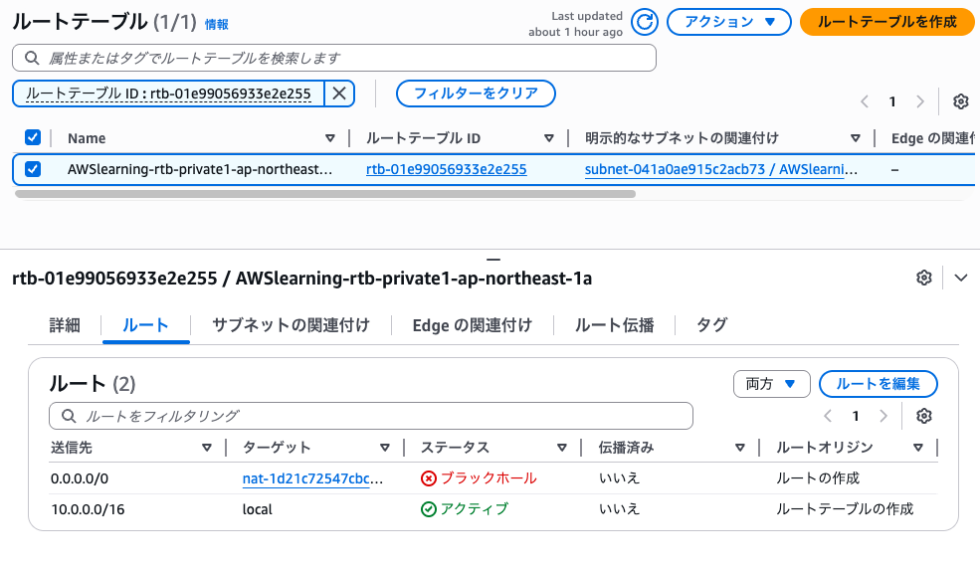Go to next page in routes list
980x568 pixels.
click(x=883, y=416)
